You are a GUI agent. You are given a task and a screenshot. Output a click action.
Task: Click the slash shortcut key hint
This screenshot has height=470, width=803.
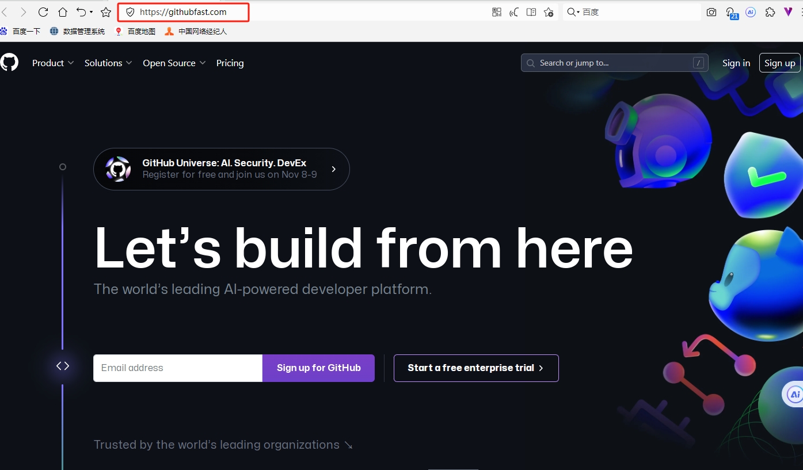(698, 63)
